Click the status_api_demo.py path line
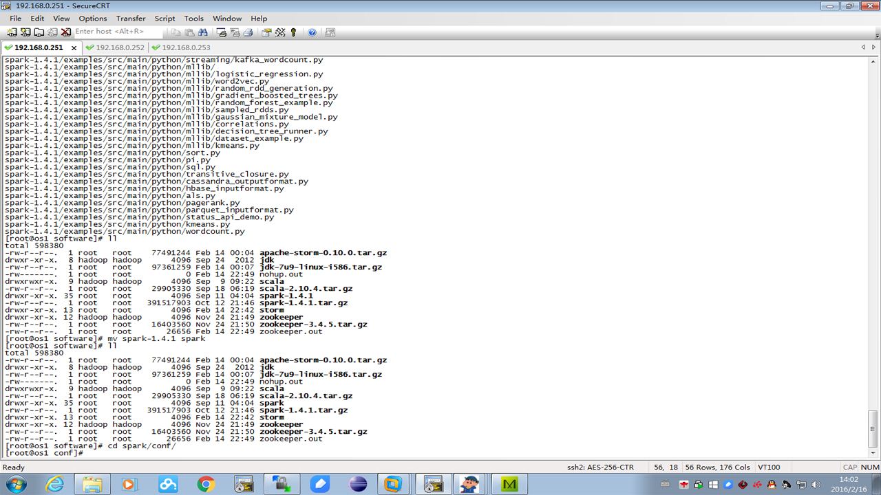881x495 pixels. click(x=140, y=217)
